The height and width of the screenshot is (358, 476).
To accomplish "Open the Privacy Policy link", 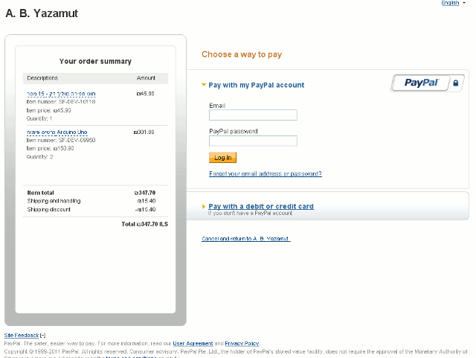I will [x=242, y=343].
